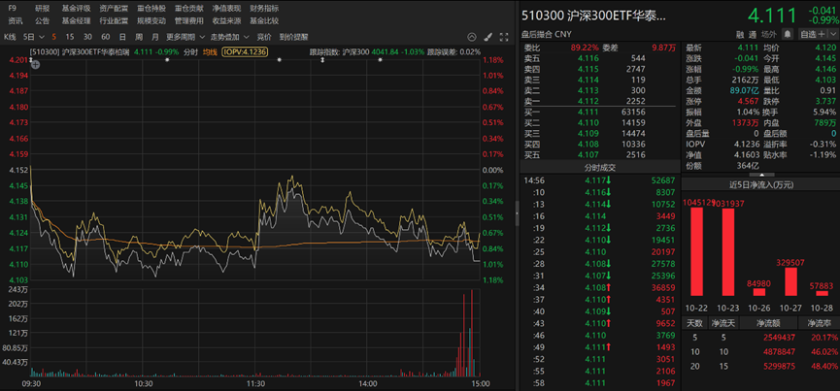Click the 510300 stock title
The height and width of the screenshot is (391, 840).
(594, 16)
